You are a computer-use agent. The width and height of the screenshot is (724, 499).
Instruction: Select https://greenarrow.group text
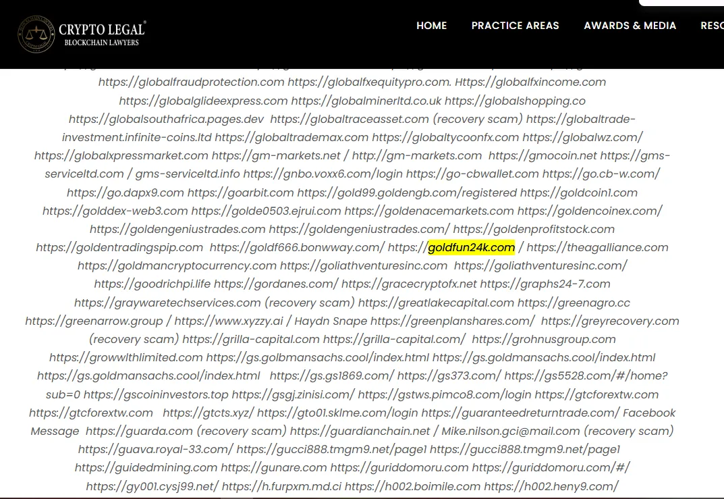click(94, 321)
